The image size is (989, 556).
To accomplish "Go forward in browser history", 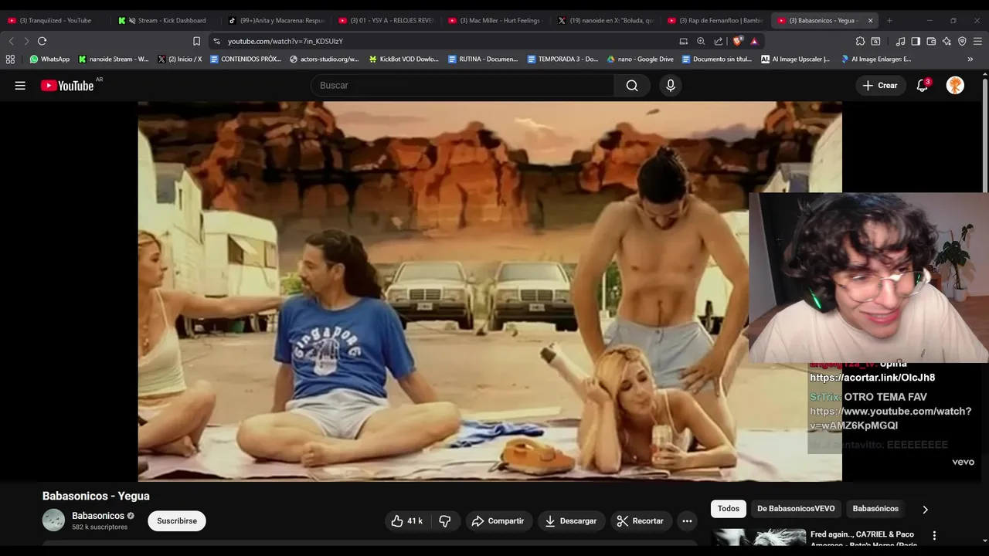I will click(x=26, y=41).
